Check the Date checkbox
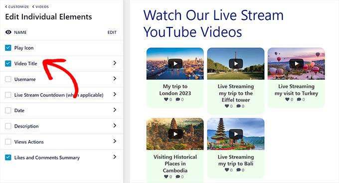The height and width of the screenshot is (183, 339). coord(8,110)
